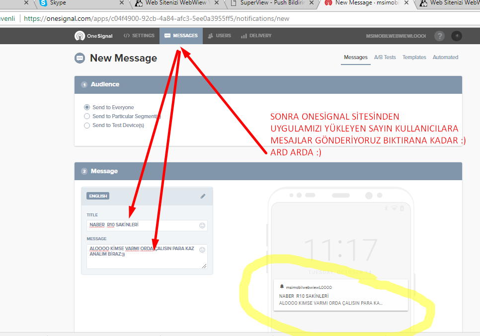Close the New Message browser tab
Image resolution: width=480 pixels, height=336 pixels.
click(x=406, y=3)
